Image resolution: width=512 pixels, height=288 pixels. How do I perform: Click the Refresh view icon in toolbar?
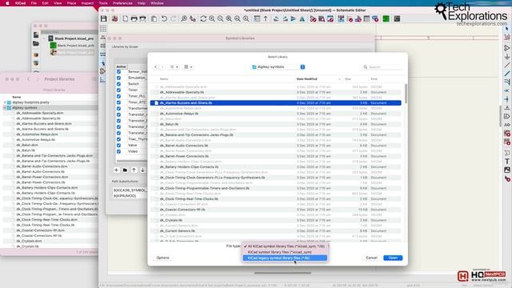pos(203,19)
